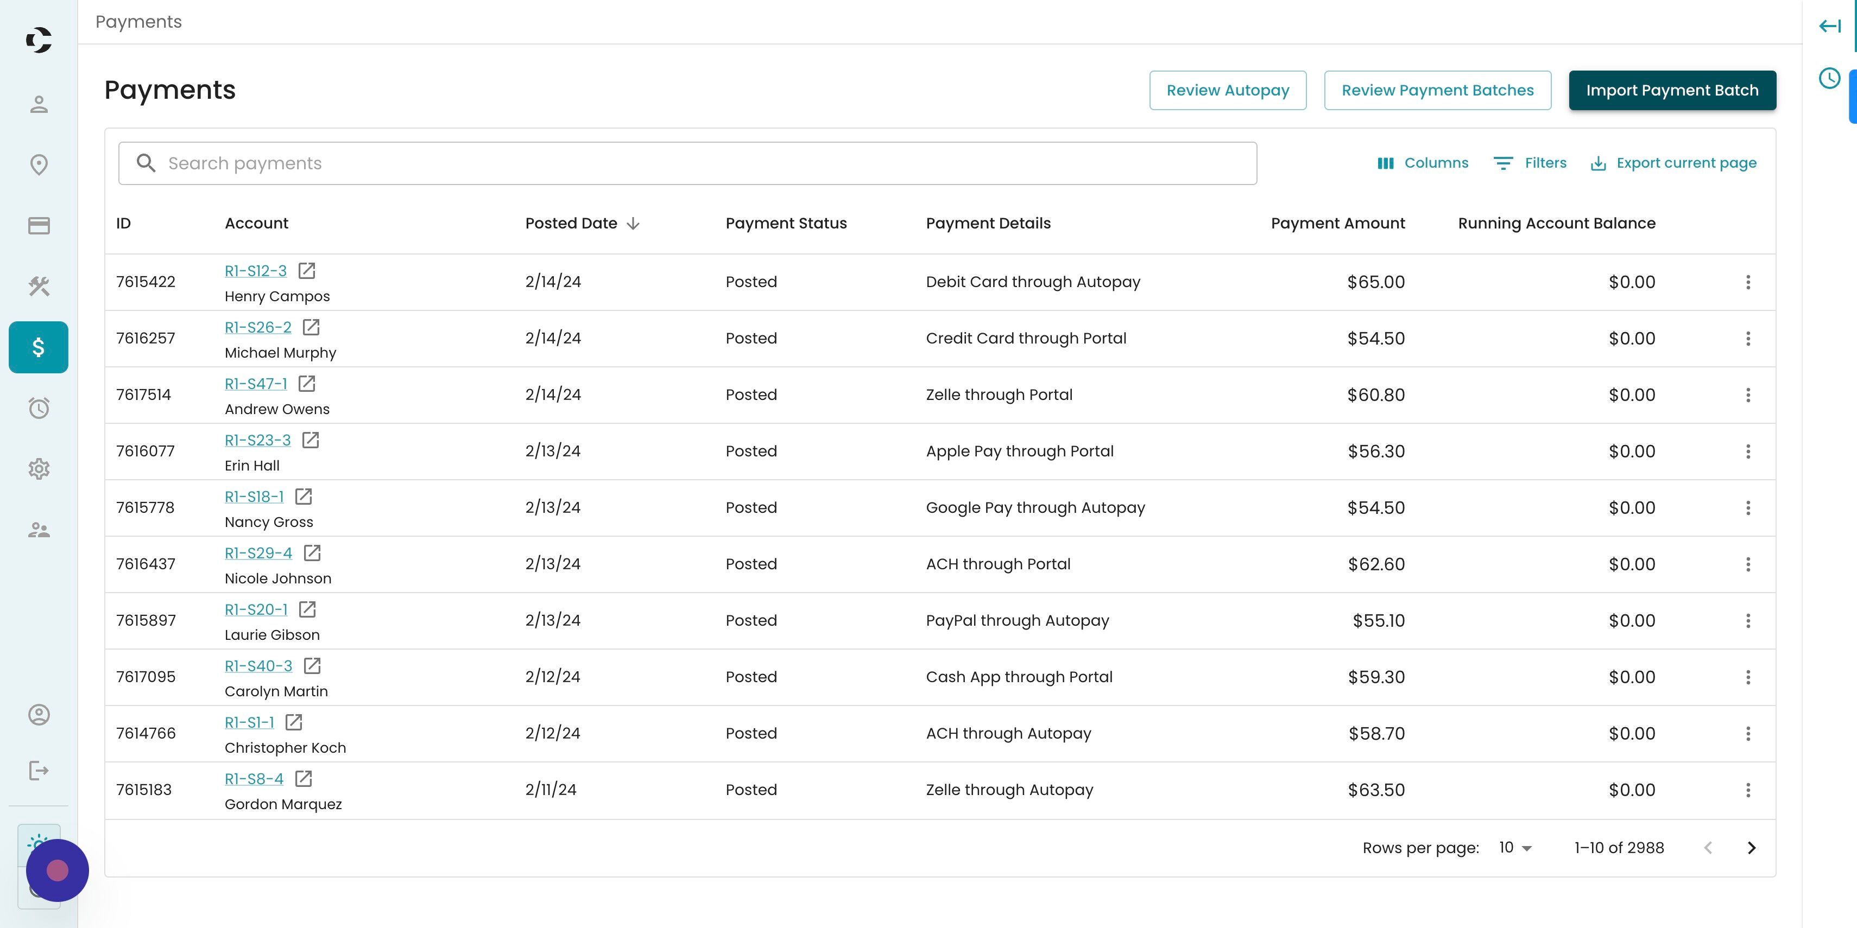Open account link R1-S26-2

(257, 327)
